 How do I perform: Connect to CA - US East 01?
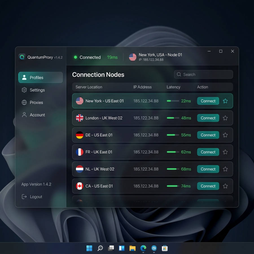pos(208,186)
